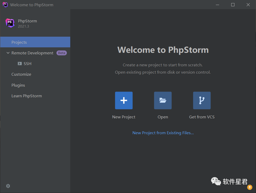Minimize the Welcome to PhpStorm window
The width and height of the screenshot is (256, 193).
(x=217, y=5)
